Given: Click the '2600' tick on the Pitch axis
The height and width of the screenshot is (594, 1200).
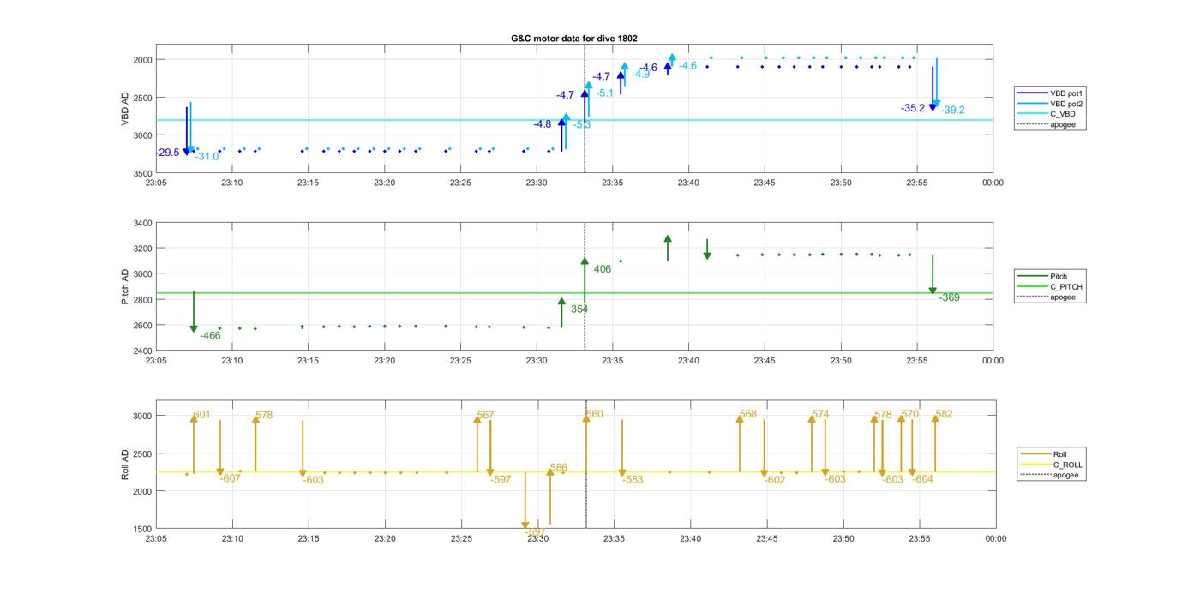Looking at the screenshot, I should tap(141, 326).
